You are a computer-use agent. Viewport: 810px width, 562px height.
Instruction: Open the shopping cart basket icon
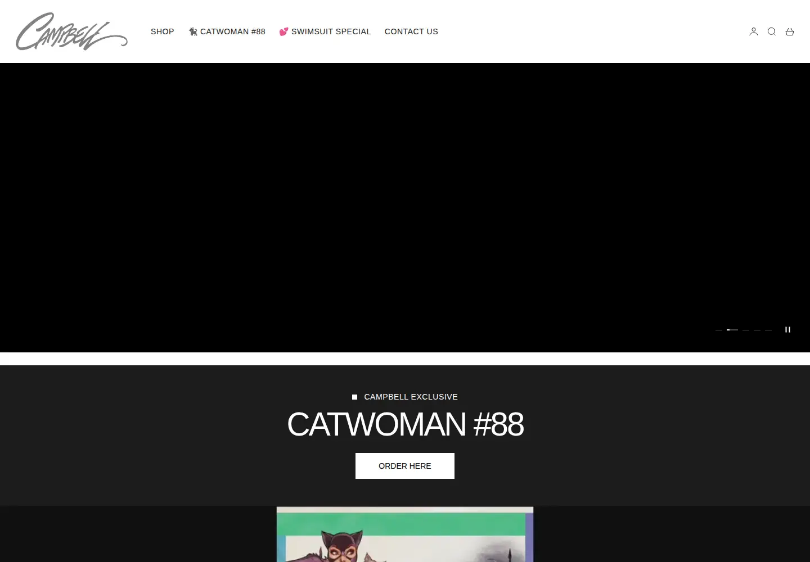tap(790, 31)
